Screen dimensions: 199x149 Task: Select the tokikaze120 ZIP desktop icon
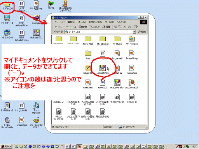coord(36,34)
